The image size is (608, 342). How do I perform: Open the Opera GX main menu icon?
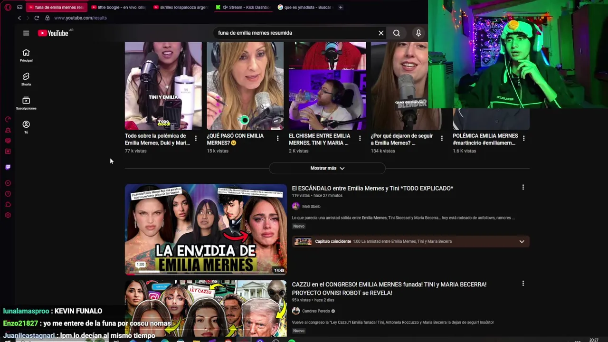click(8, 7)
